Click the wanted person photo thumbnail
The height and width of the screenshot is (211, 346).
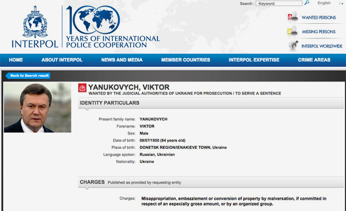[37, 107]
